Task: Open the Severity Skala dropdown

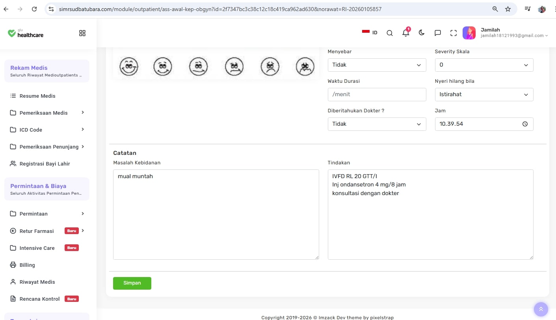Action: [x=484, y=65]
